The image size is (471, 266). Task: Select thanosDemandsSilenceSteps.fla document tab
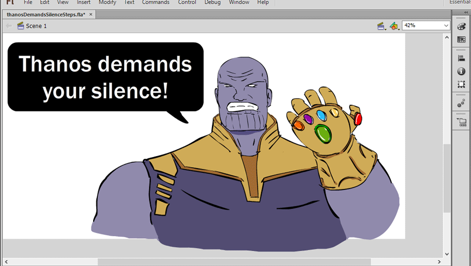[x=46, y=15]
